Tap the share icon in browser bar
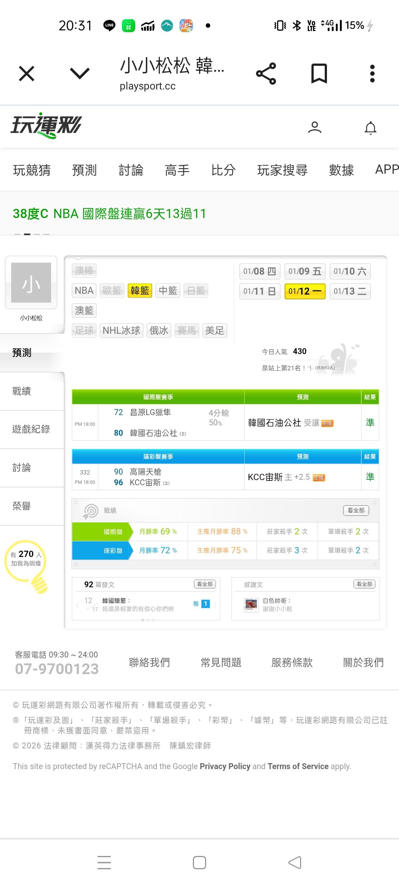This screenshot has height=887, width=399. [x=266, y=74]
